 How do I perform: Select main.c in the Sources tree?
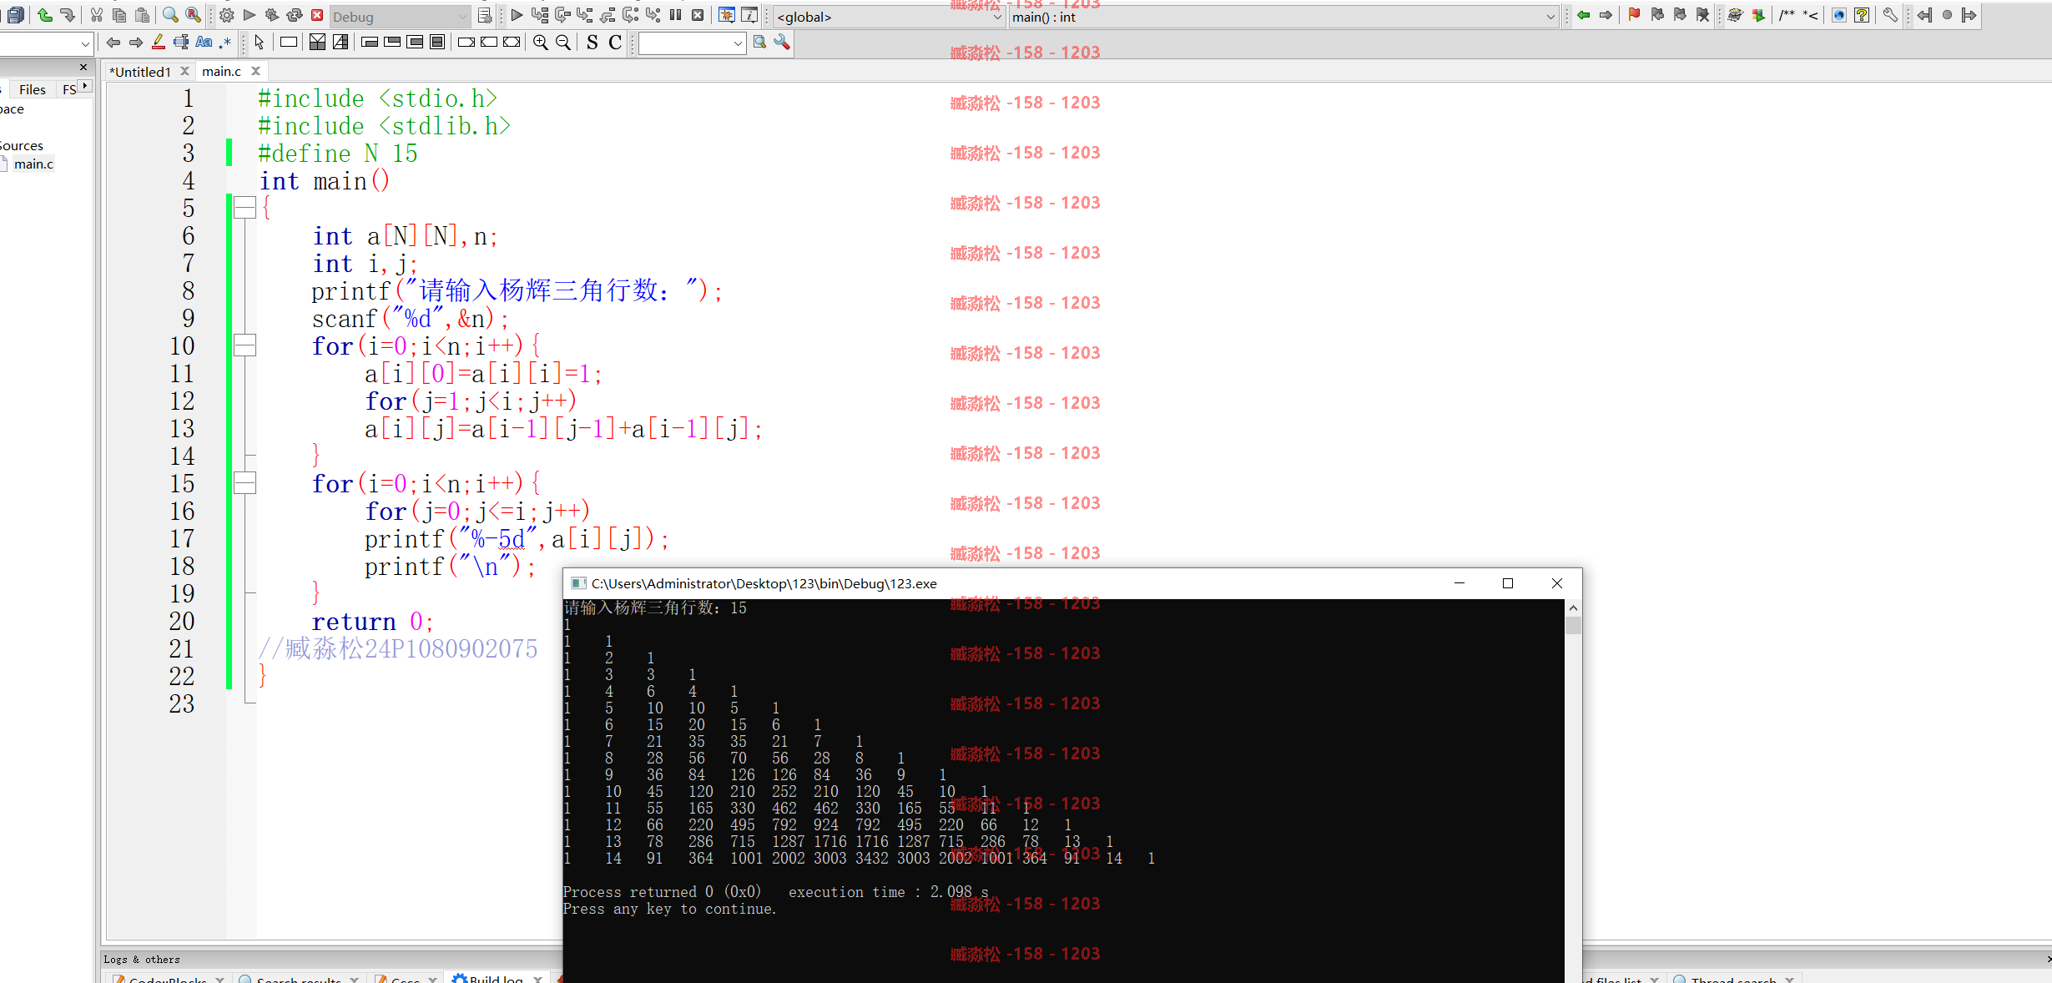point(33,164)
